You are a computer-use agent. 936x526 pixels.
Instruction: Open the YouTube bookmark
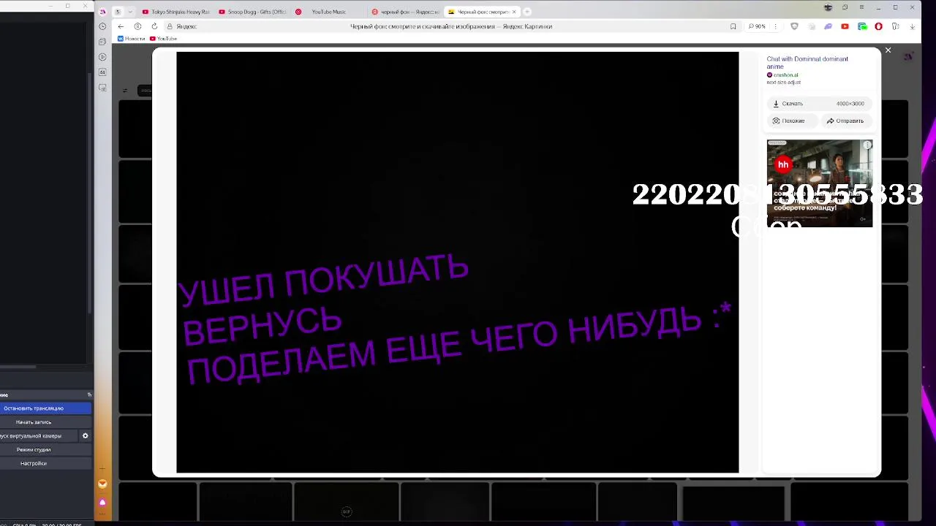(164, 39)
